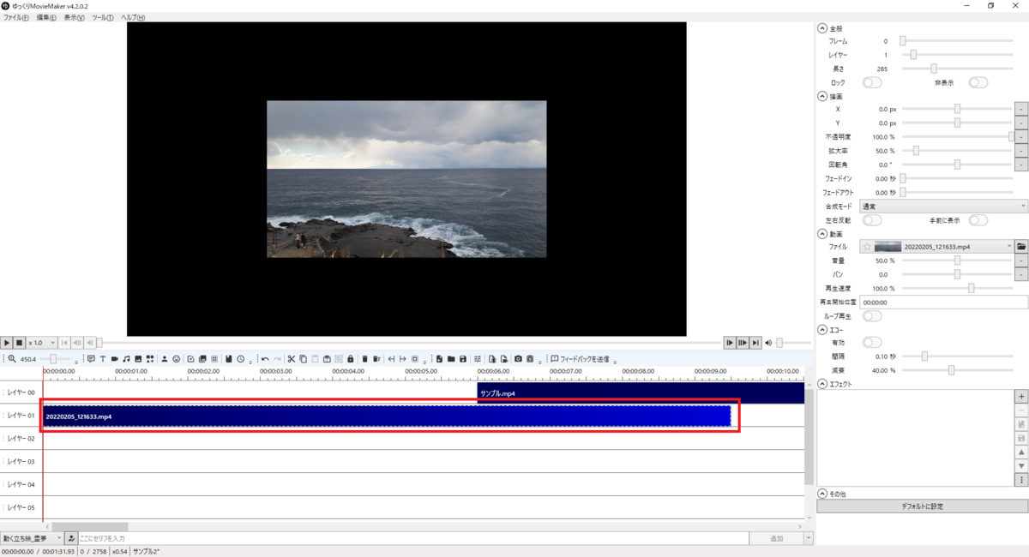Click the animation button beside 不透明度
Image resolution: width=1029 pixels, height=557 pixels.
click(x=1021, y=136)
